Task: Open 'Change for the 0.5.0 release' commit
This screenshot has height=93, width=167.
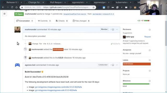Action: click(x=47, y=44)
